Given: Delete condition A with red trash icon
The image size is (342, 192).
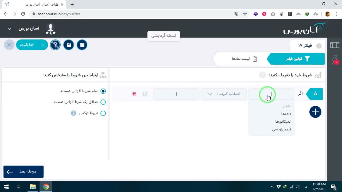Looking at the screenshot, I should (x=134, y=94).
